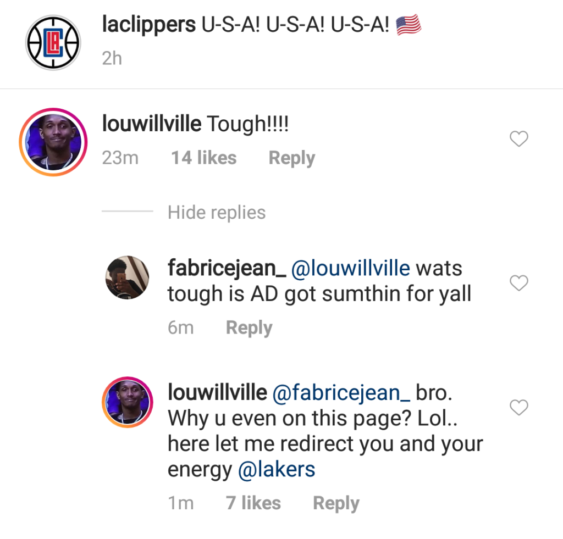Open the @louwillville mention in fabricejean_'s reply
563x539 pixels.
click(x=350, y=269)
